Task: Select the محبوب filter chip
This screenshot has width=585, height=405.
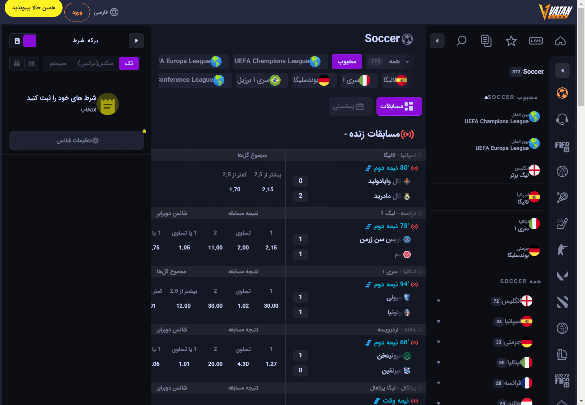Action: (347, 62)
